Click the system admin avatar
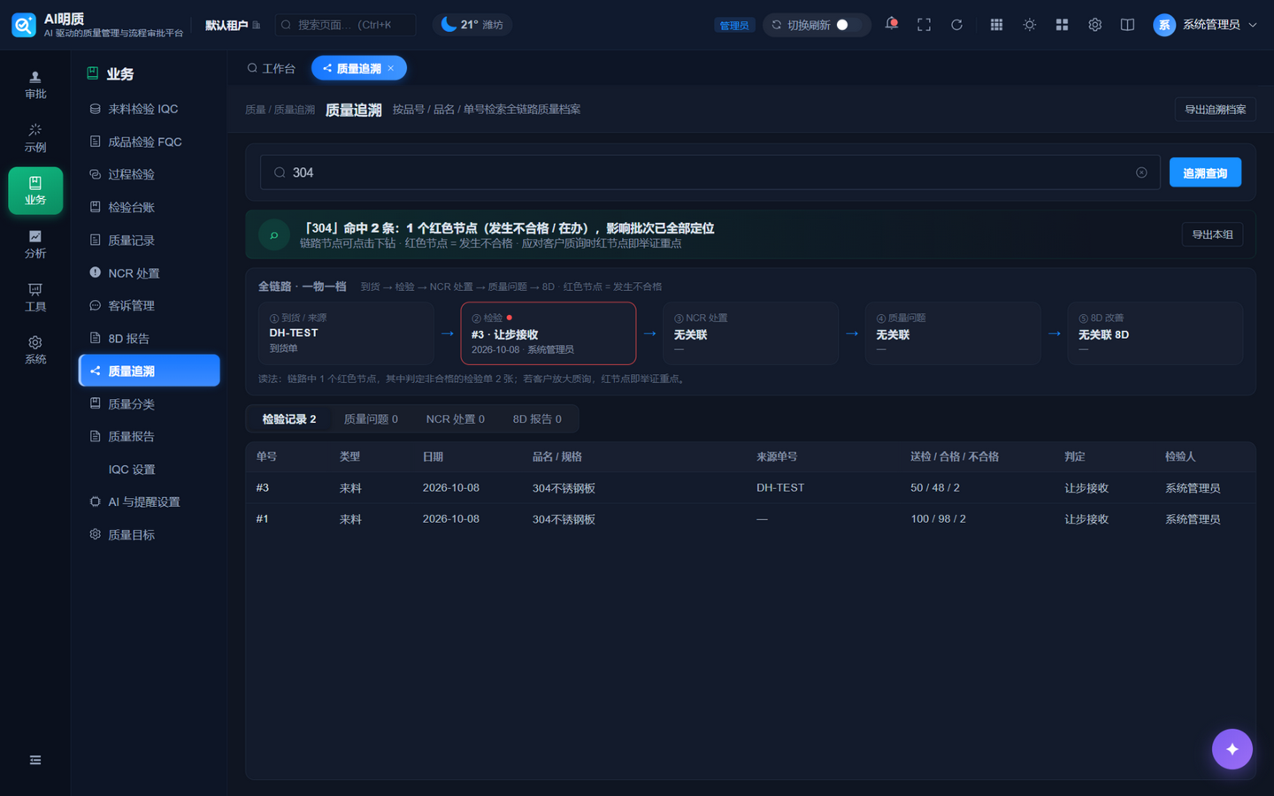 (x=1164, y=25)
